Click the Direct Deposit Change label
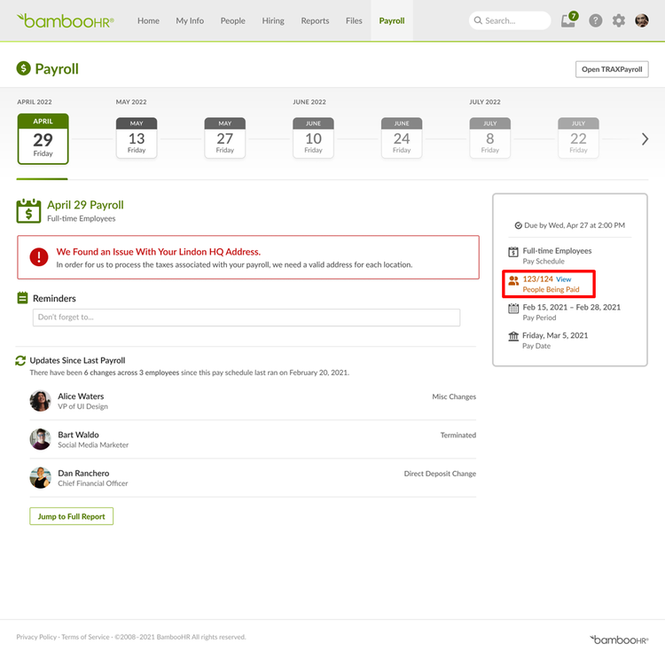Viewport: 665px width, 667px height. click(x=440, y=474)
